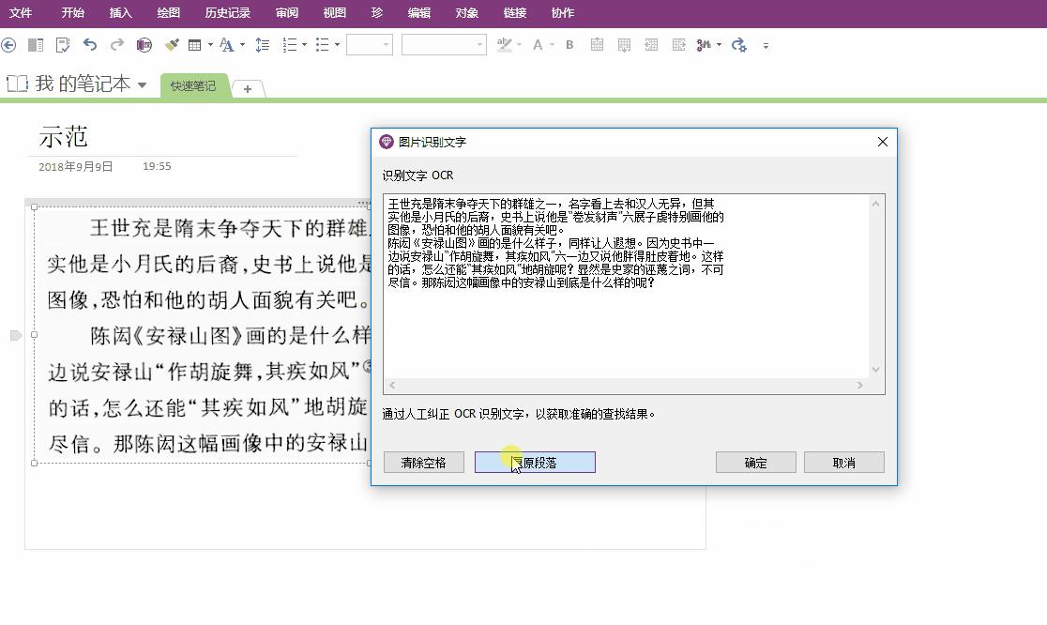This screenshot has width=1047, height=625.
Task: Open numbered list dropdown arrow
Action: pos(305,45)
